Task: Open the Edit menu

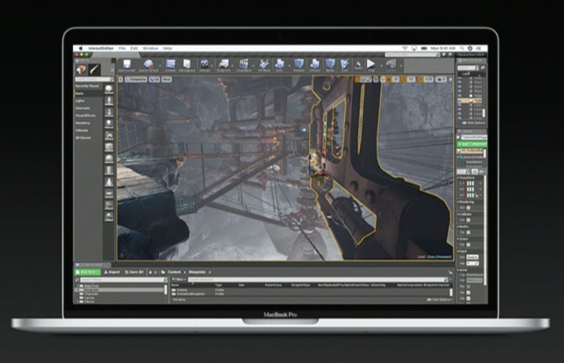Action: pyautogui.click(x=134, y=49)
